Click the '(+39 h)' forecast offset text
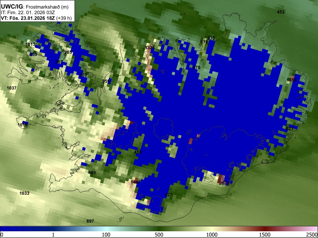The height and width of the screenshot is (238, 318). pos(64,18)
